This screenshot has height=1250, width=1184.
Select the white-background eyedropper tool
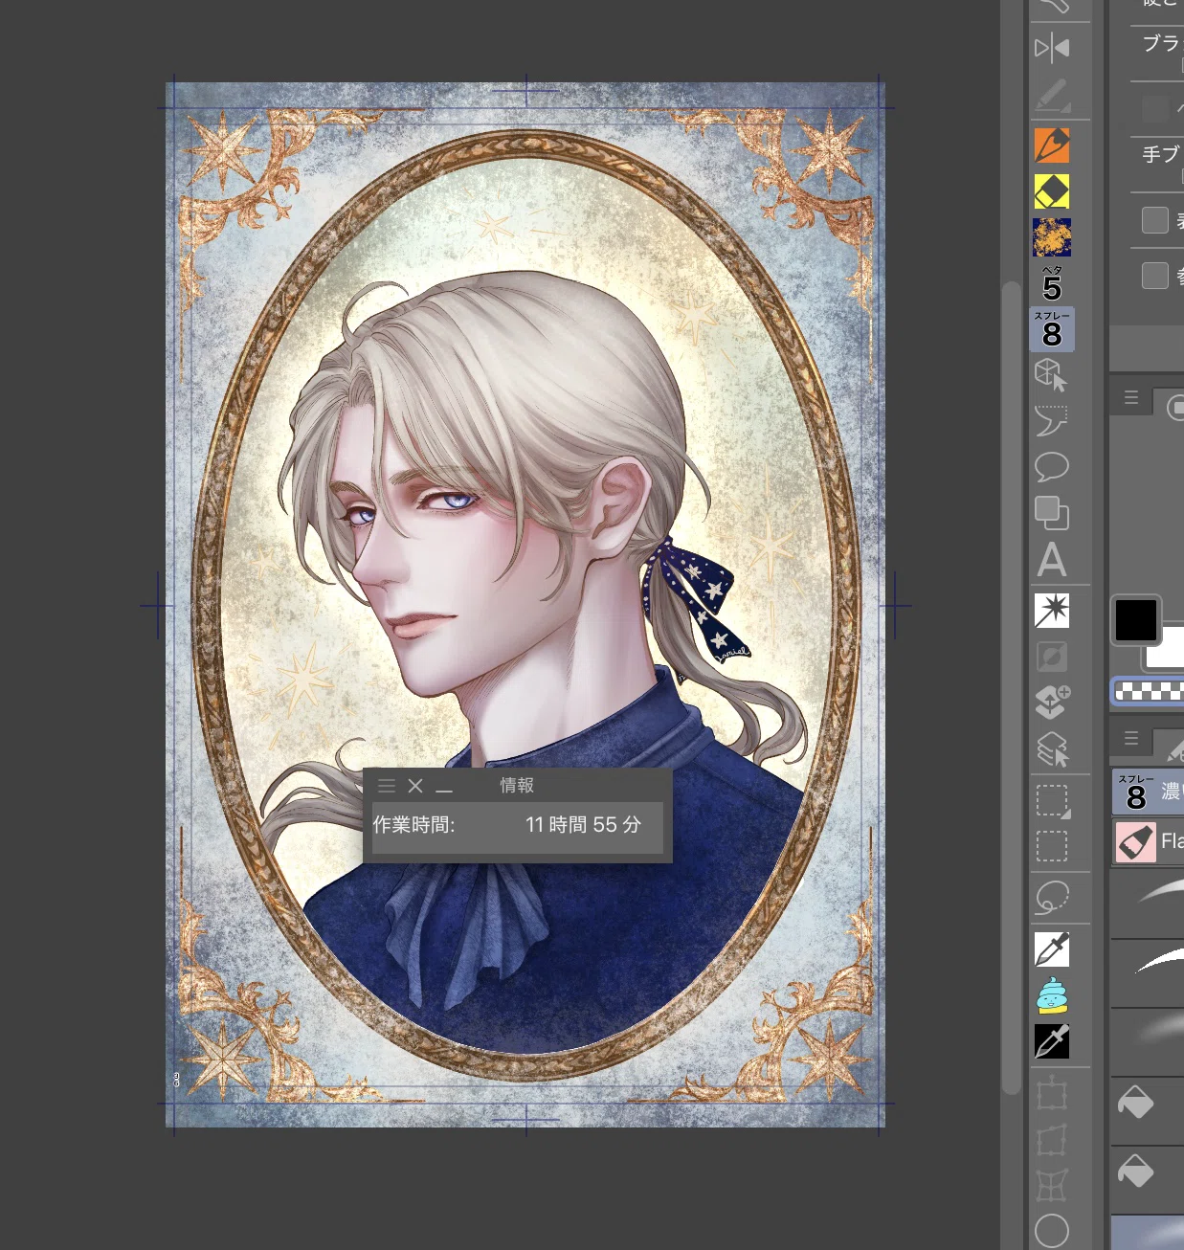1052,949
